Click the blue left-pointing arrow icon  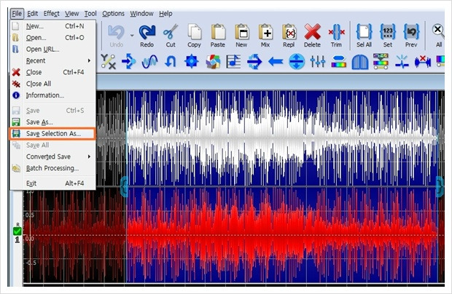[x=276, y=62]
